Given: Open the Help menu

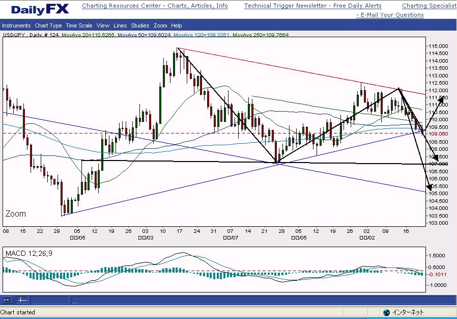Looking at the screenshot, I should pyautogui.click(x=177, y=25).
